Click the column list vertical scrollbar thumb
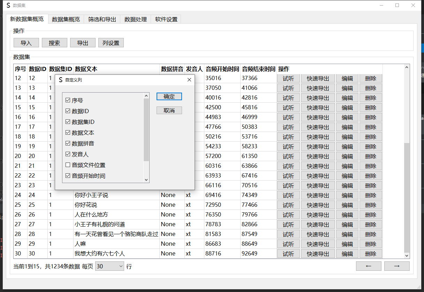The height and width of the screenshot is (292, 424). click(146, 129)
